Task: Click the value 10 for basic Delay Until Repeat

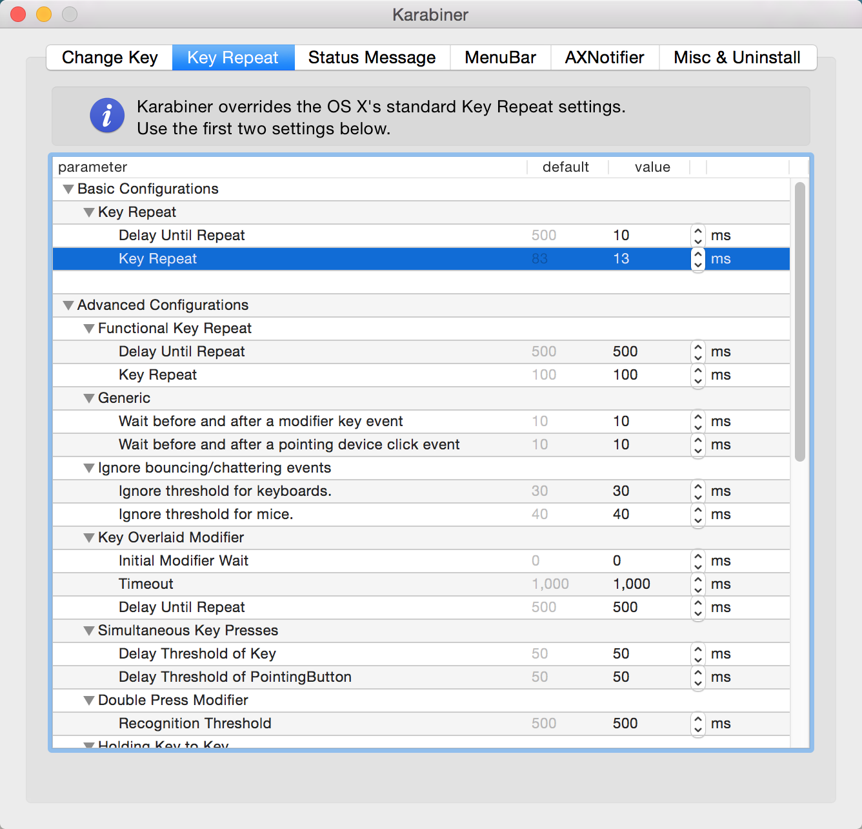Action: (x=621, y=236)
